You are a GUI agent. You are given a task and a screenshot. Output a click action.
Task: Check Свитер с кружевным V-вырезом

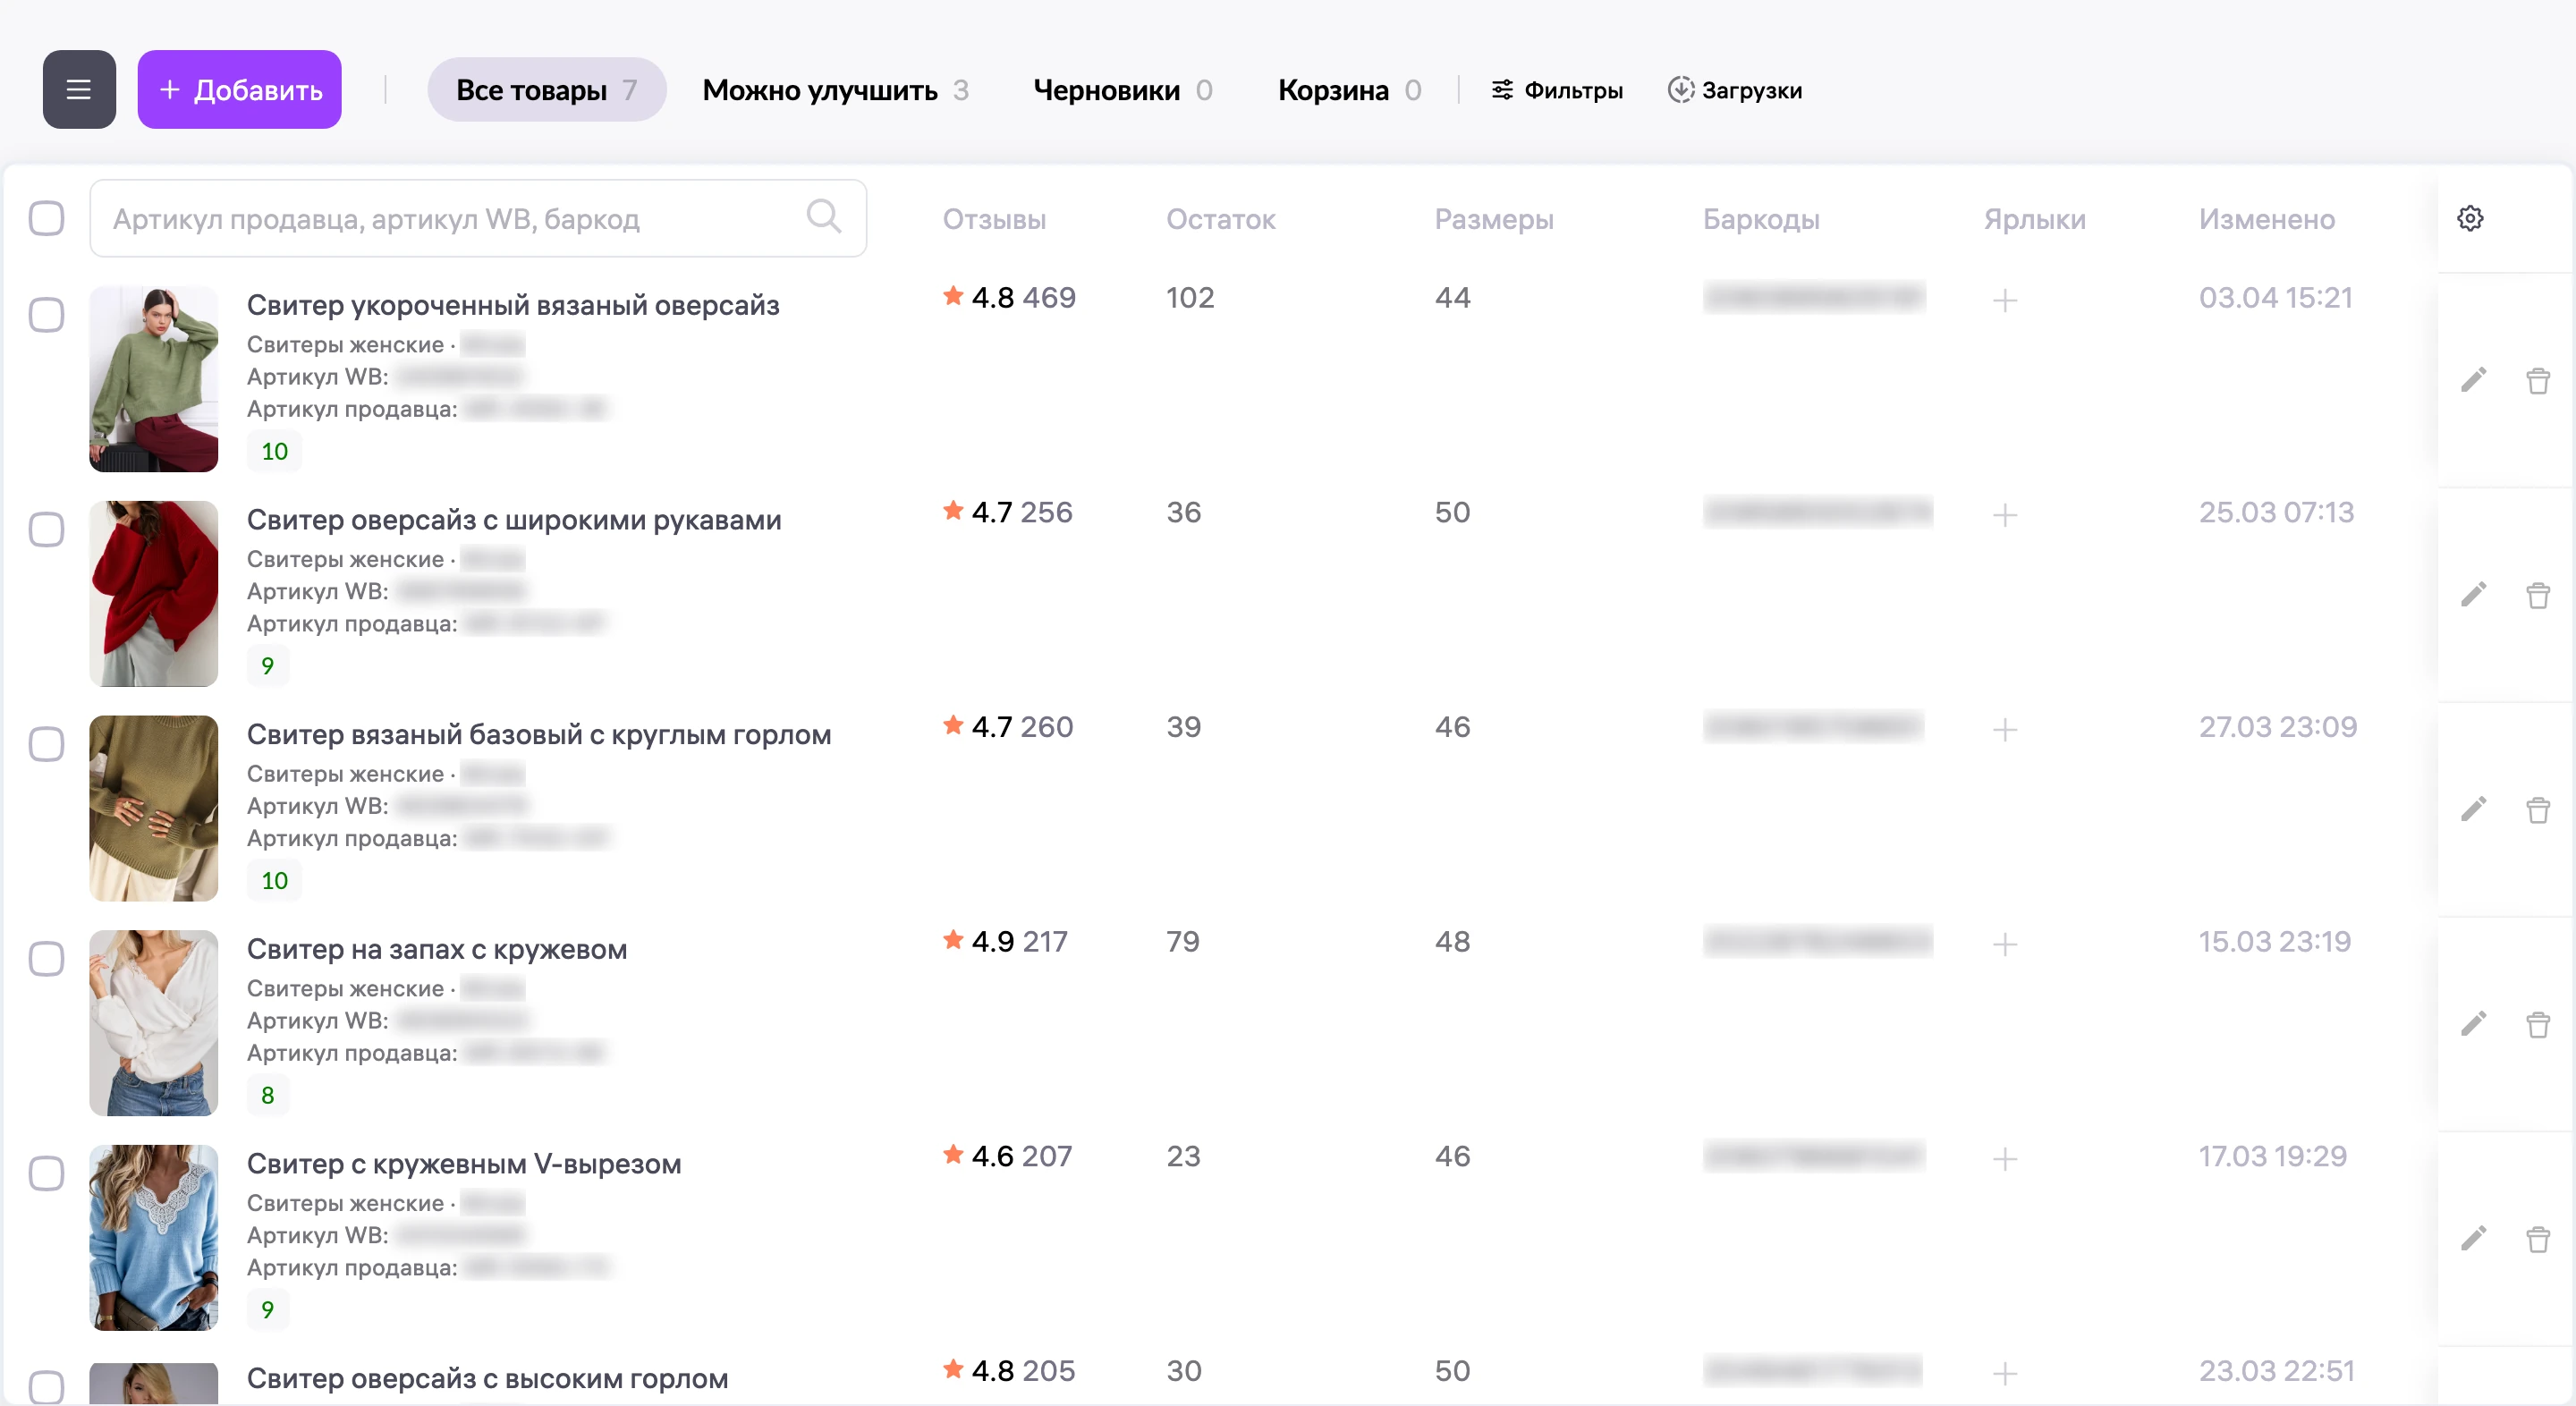pyautogui.click(x=46, y=1173)
